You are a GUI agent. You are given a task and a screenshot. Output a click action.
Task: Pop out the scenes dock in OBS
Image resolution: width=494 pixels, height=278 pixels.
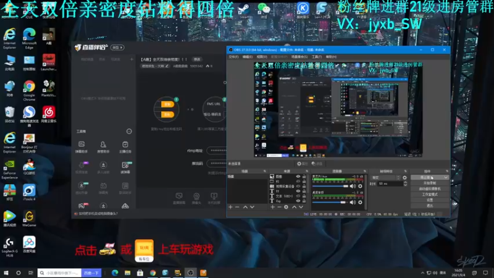click(265, 171)
